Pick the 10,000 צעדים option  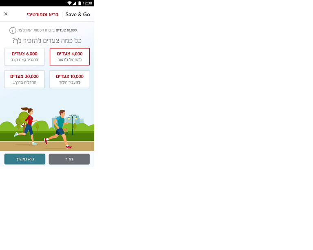[x=70, y=79]
